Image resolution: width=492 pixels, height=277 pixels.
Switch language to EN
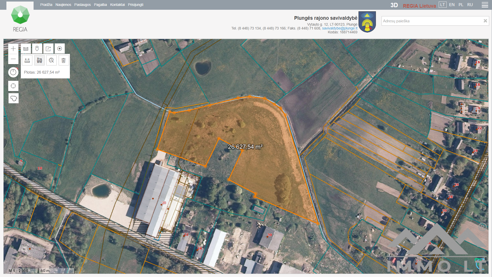[452, 5]
